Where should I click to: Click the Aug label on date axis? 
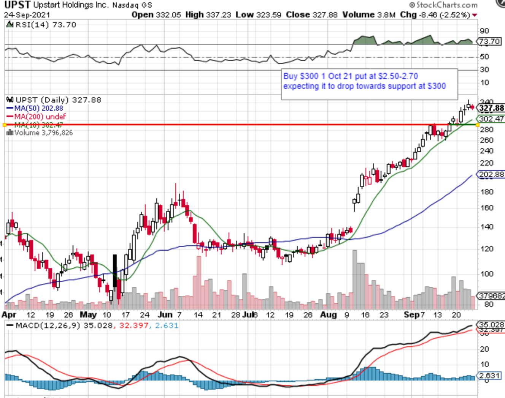click(x=329, y=315)
